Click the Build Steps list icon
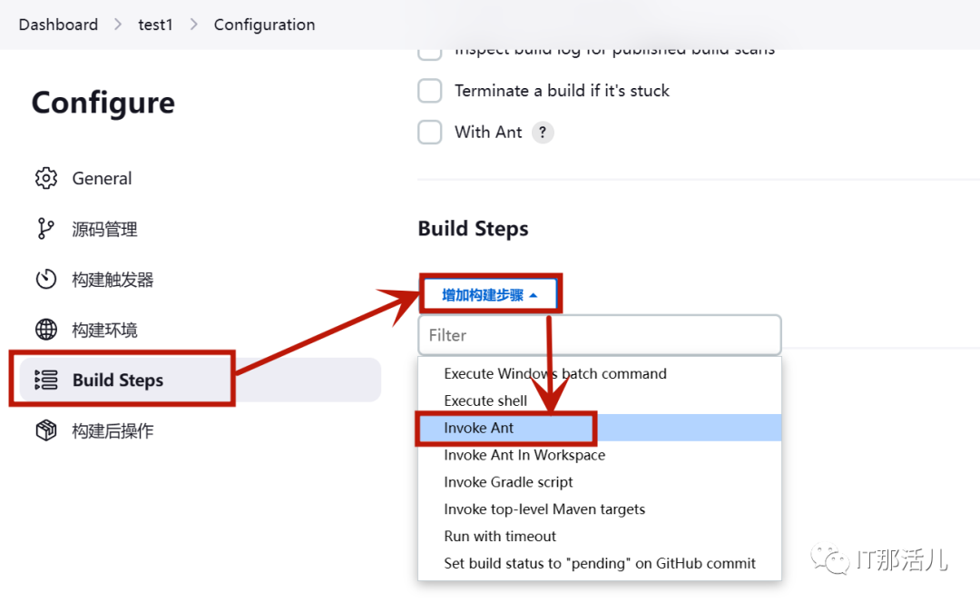980x603 pixels. (46, 380)
